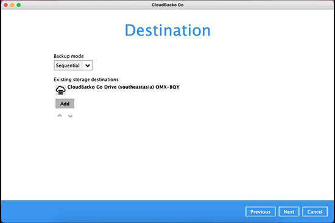This screenshot has height=223, width=335.
Task: Click the Add button
Action: (65, 104)
